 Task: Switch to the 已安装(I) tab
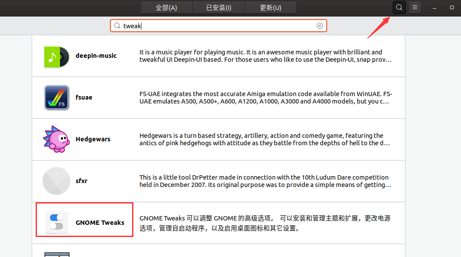pyautogui.click(x=219, y=8)
